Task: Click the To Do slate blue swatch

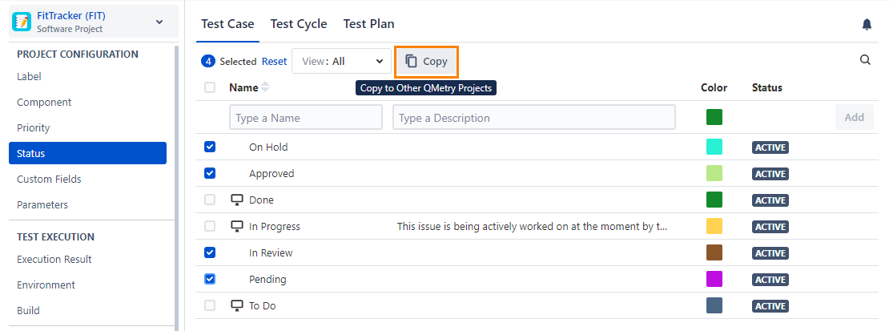Action: coord(714,305)
